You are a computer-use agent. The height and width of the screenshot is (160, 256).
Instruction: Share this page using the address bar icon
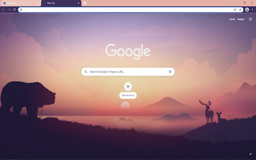[x=235, y=10]
